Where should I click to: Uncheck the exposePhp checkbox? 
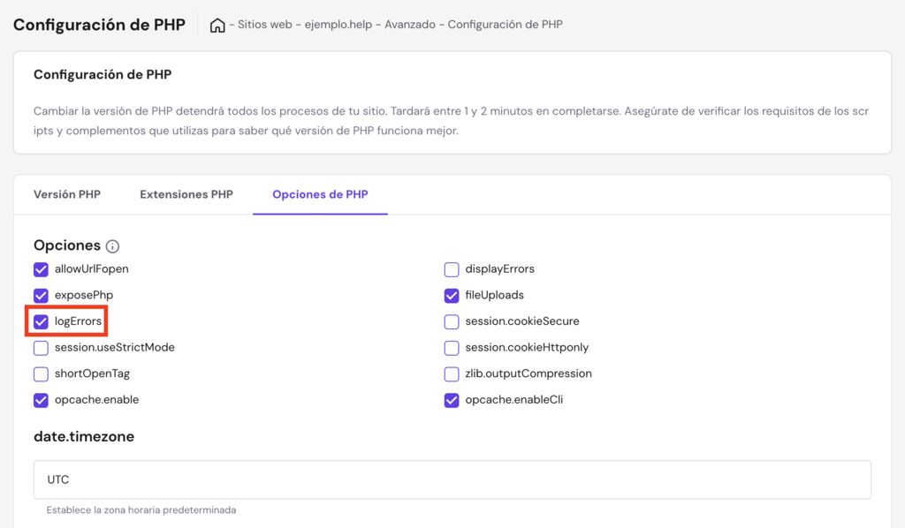pyautogui.click(x=40, y=296)
